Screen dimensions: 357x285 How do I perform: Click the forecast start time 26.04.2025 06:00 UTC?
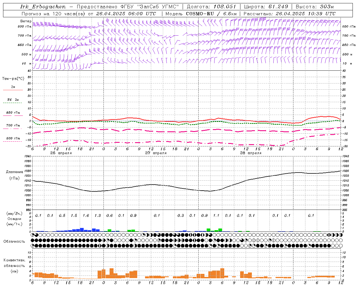pos(126,14)
